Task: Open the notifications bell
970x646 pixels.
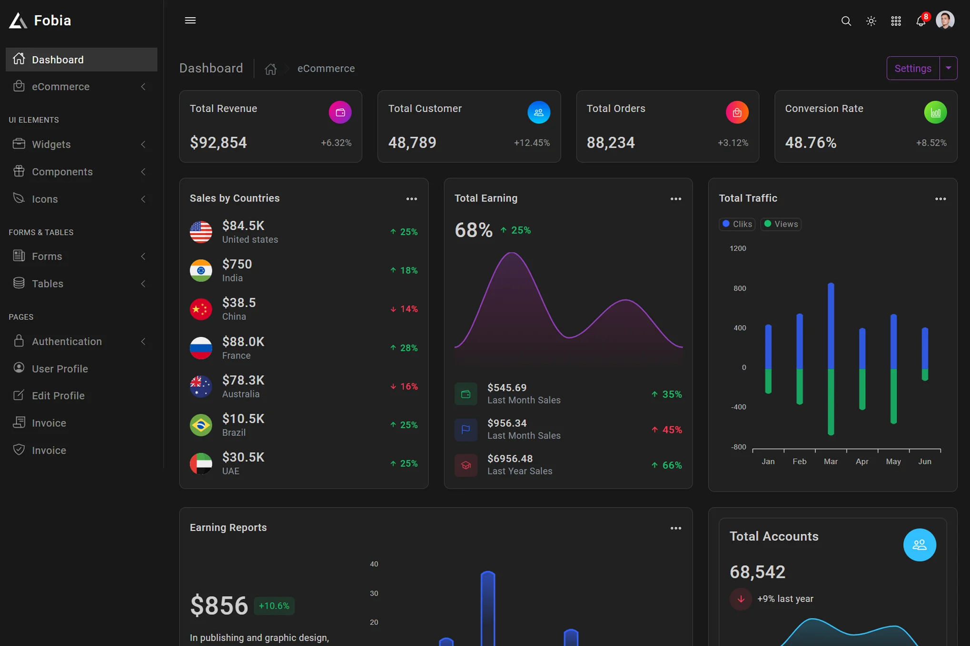Action: coord(921,21)
